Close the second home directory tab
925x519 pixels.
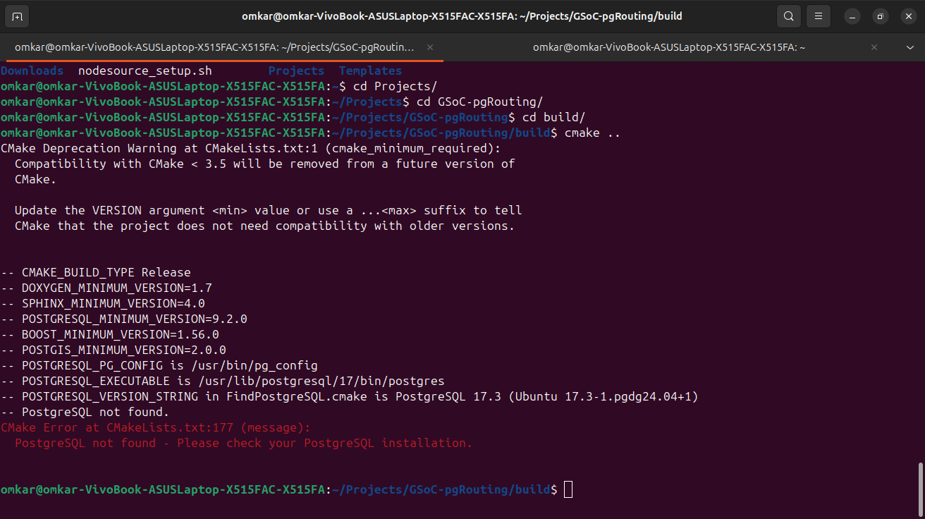click(x=874, y=47)
